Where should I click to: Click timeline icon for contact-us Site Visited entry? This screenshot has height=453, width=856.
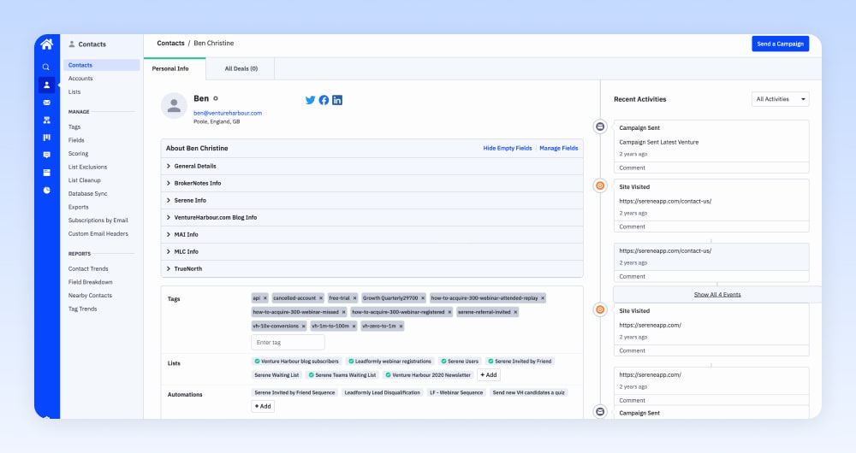point(600,185)
